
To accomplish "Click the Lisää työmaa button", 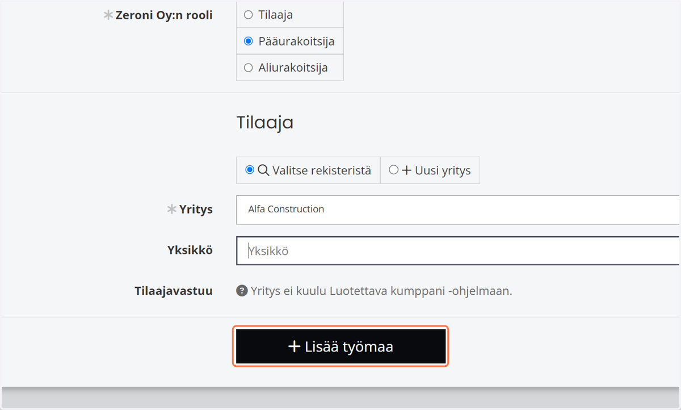I will [340, 346].
